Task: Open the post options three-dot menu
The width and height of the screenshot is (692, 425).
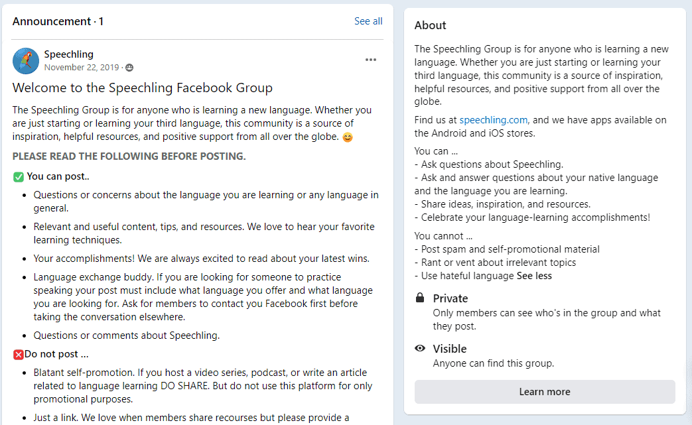Action: click(371, 60)
